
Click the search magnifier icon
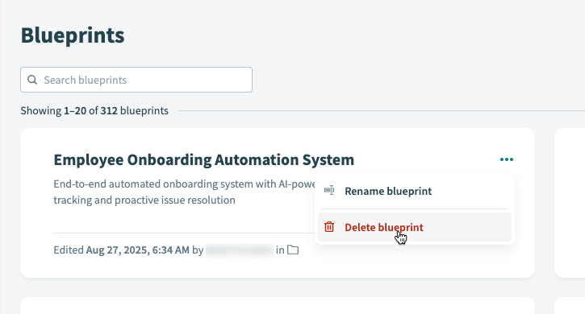pyautogui.click(x=32, y=80)
